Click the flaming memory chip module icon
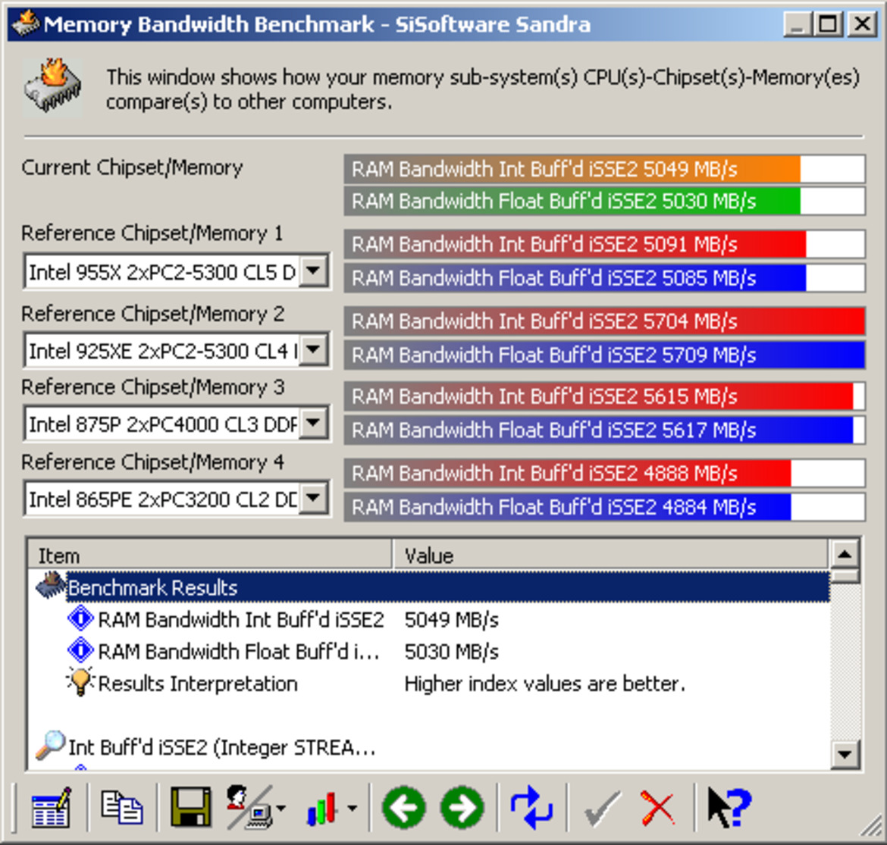 [x=52, y=86]
